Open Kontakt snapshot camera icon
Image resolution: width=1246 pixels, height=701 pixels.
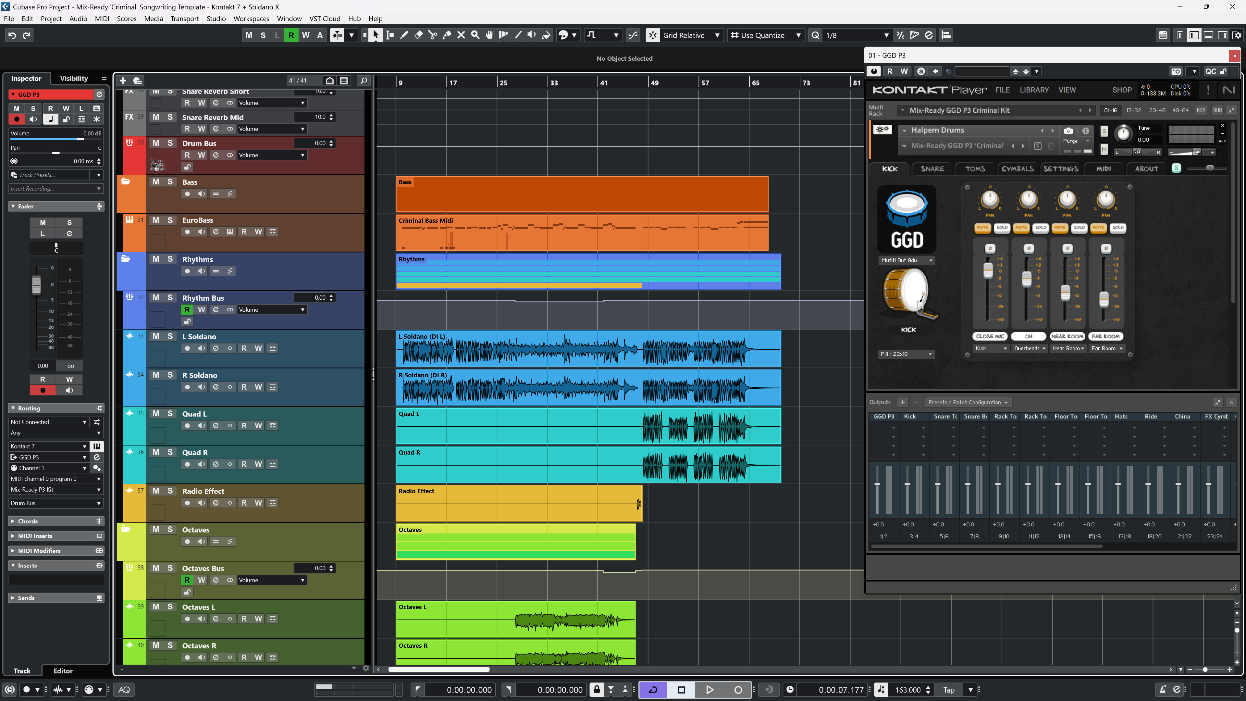point(1068,131)
